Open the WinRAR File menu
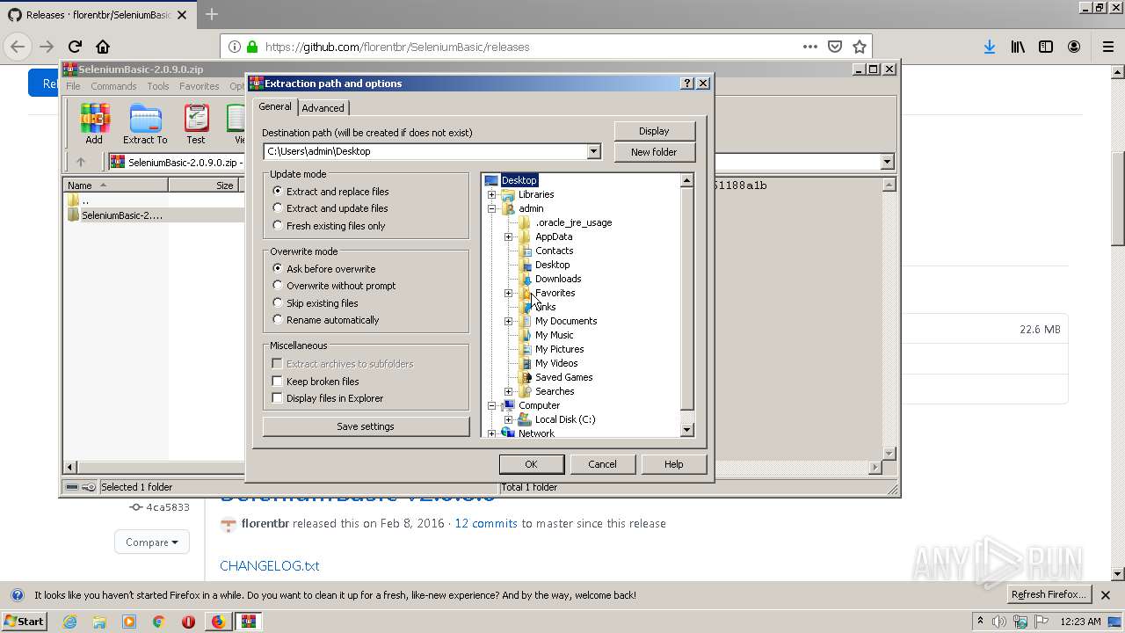The width and height of the screenshot is (1125, 633). click(73, 86)
